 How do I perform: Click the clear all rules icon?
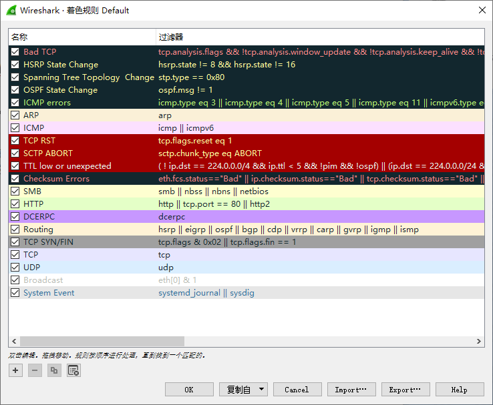[73, 370]
